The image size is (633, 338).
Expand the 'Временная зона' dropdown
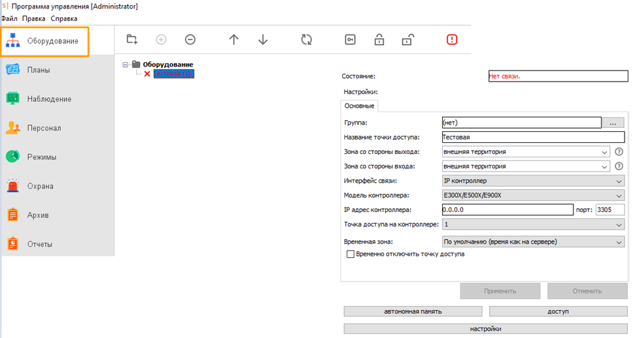click(534, 242)
